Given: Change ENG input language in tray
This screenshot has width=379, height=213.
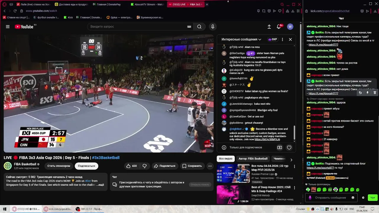Looking at the screenshot, I should 352,209.
